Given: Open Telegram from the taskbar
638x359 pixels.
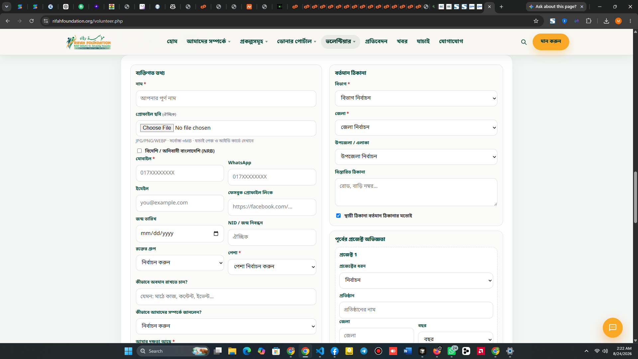Looking at the screenshot, I should 364,351.
